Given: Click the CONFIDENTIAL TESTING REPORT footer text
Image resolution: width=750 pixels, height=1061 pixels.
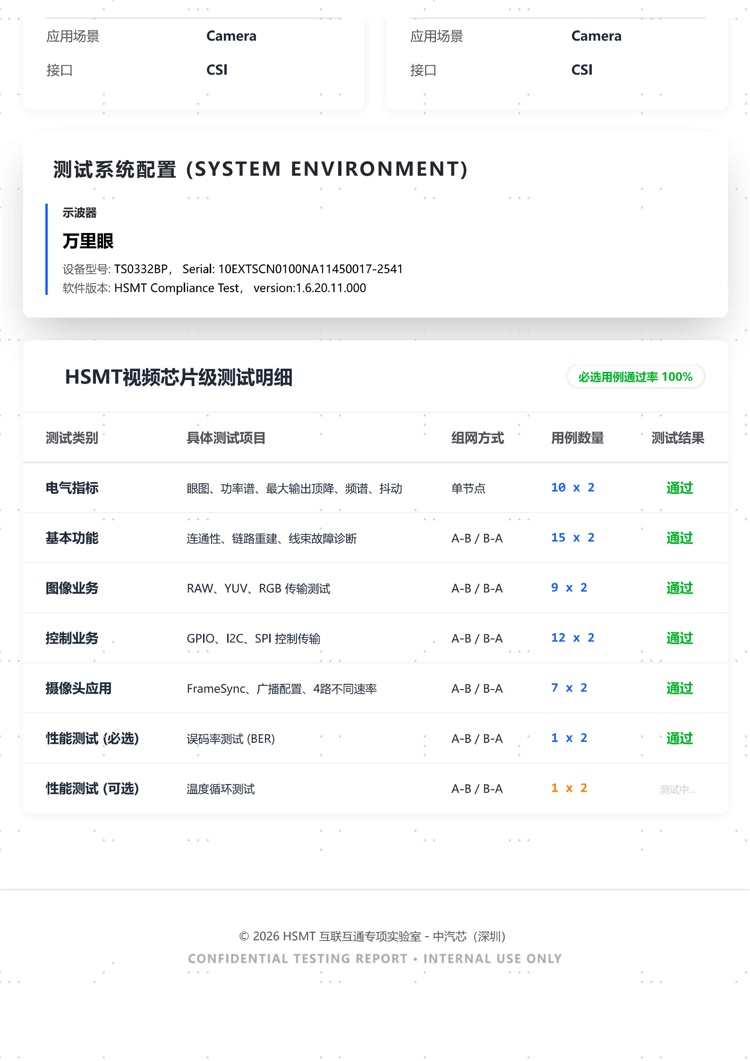Looking at the screenshot, I should point(375,958).
